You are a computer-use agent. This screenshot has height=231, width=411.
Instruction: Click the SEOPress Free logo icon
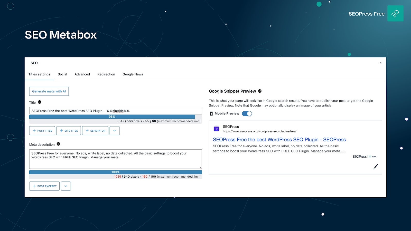tap(395, 13)
